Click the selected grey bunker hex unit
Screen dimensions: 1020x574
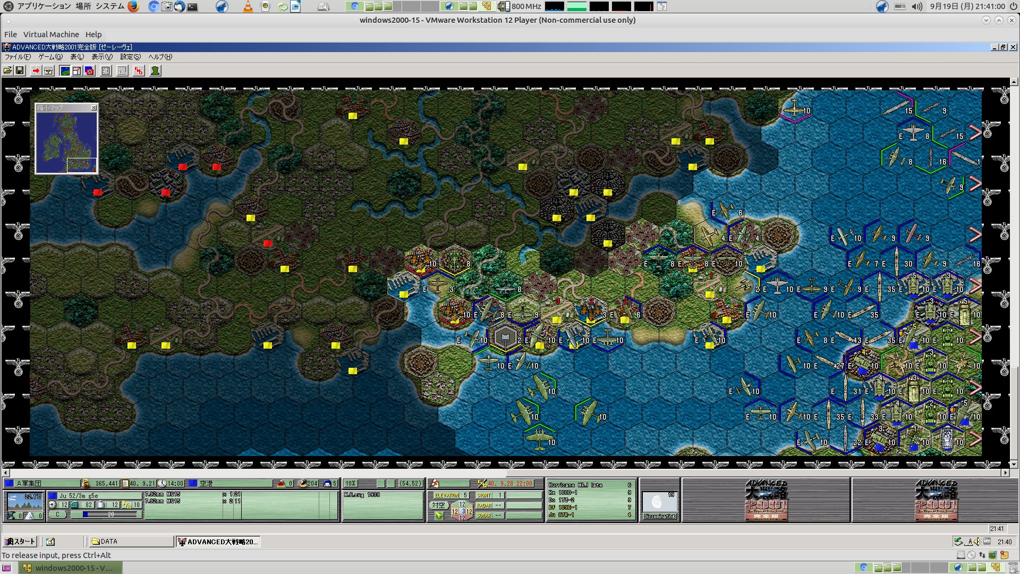[x=505, y=338]
